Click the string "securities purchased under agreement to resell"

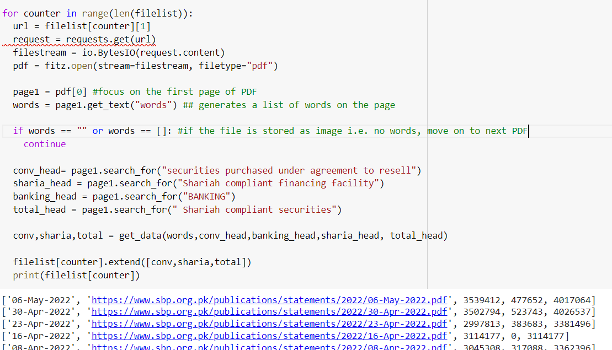coord(289,171)
